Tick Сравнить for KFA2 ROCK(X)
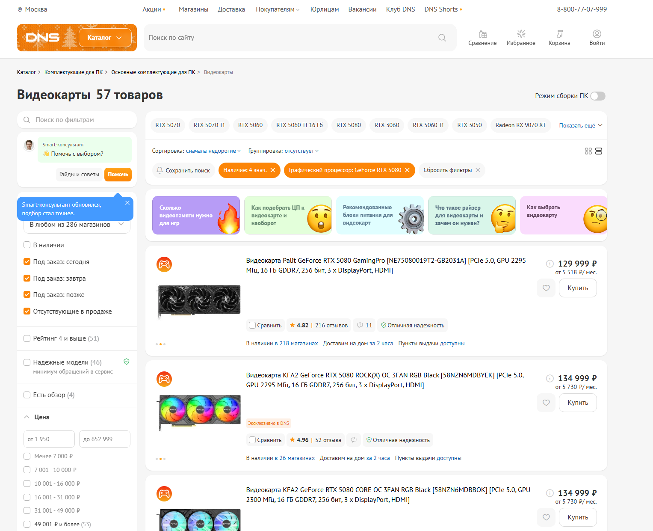This screenshot has height=531, width=653. pyautogui.click(x=252, y=440)
